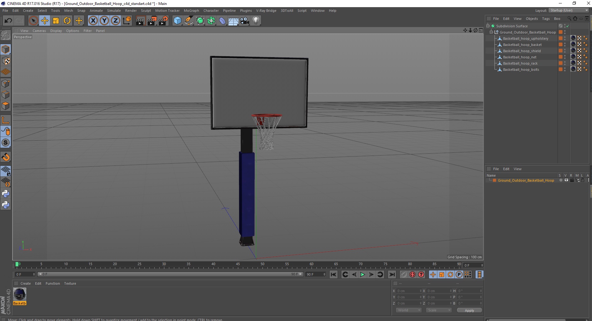Toggle the red autokeying button

412,274
